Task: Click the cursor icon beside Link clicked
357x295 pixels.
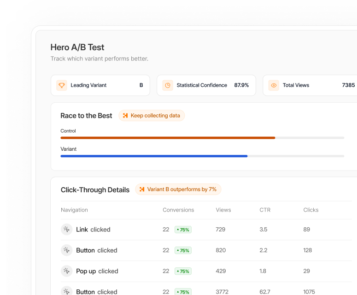Action: pyautogui.click(x=66, y=230)
